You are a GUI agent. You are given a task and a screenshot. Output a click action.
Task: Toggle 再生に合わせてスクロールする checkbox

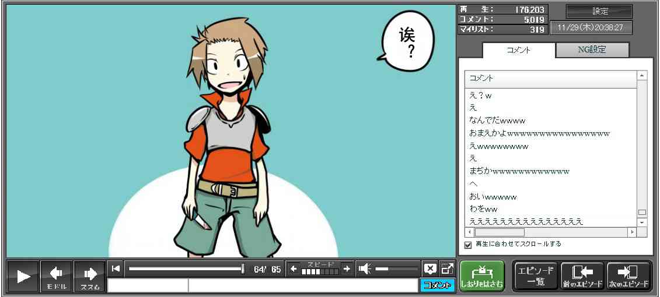(468, 245)
